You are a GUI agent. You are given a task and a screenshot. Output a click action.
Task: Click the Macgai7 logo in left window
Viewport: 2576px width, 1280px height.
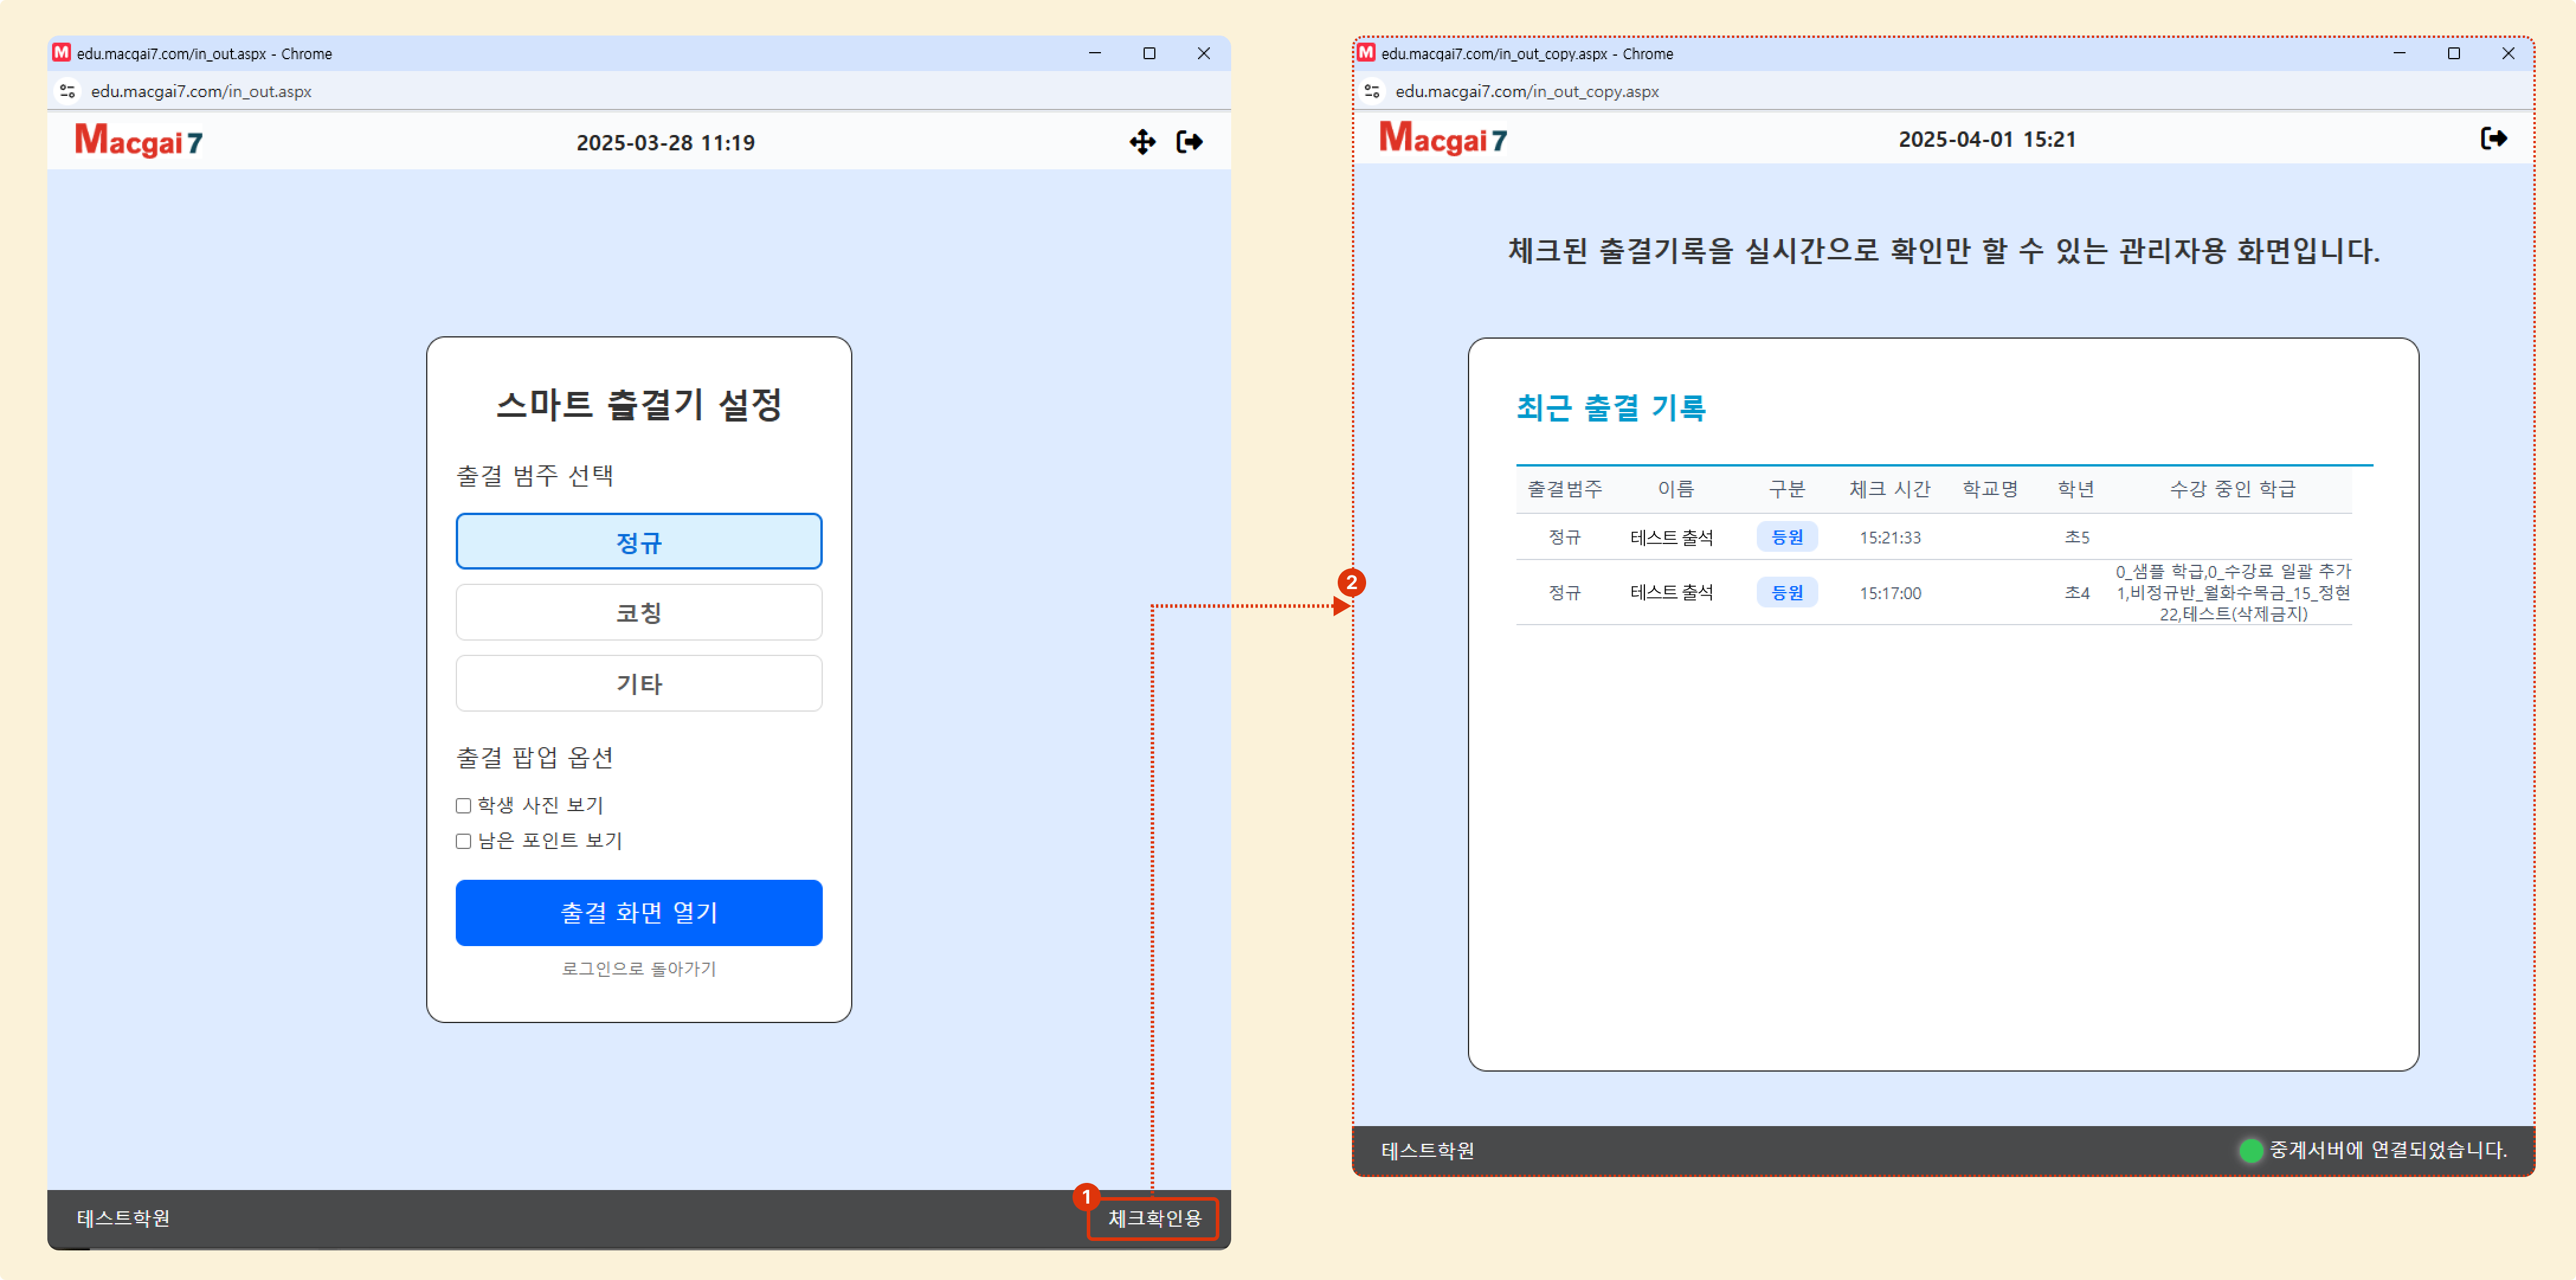point(139,141)
